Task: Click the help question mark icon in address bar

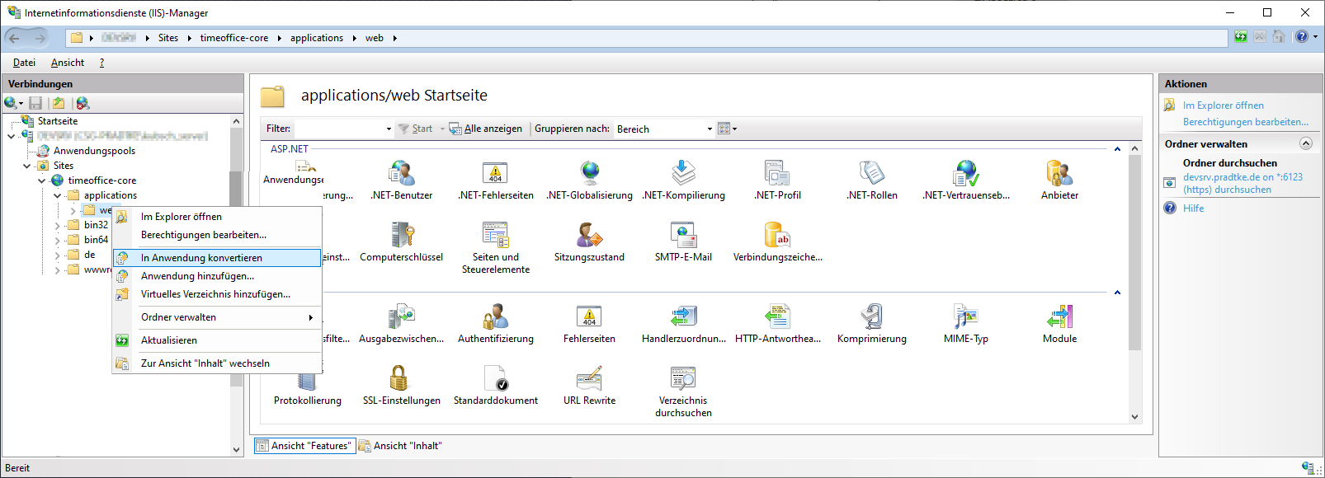Action: tap(1302, 37)
